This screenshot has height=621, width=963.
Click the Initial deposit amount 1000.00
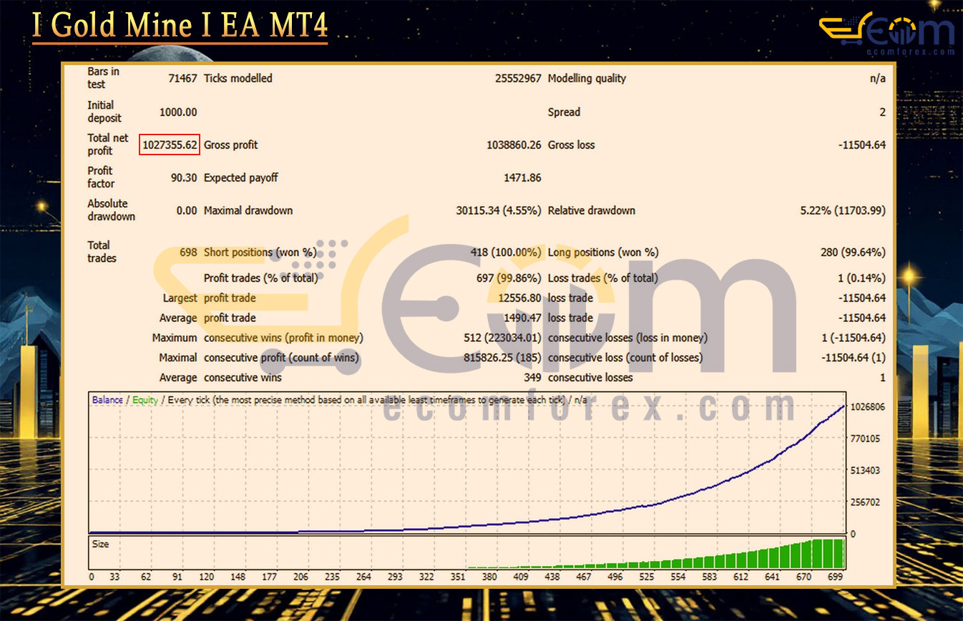click(177, 112)
